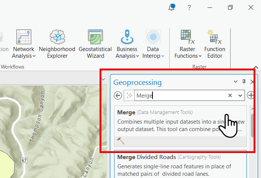The width and height of the screenshot is (261, 178).
Task: Click the route 67 shield on map
Action: (24, 160)
